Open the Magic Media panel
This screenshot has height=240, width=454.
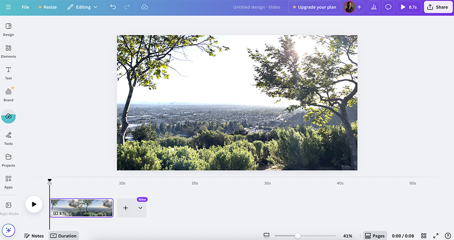(8, 208)
